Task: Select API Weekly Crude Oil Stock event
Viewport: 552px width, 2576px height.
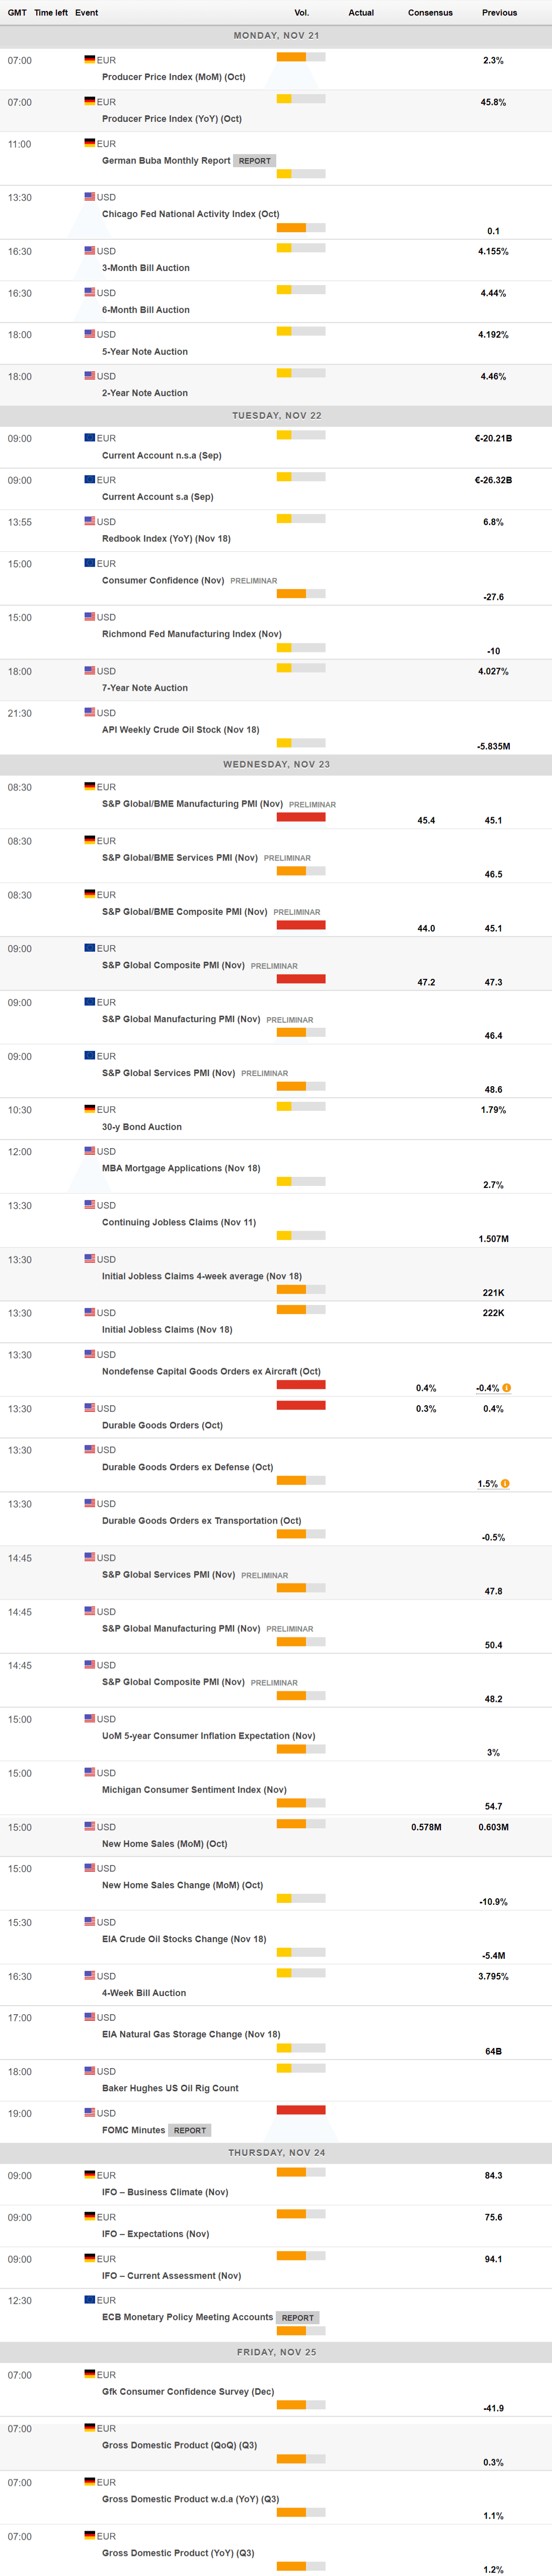Action: click(x=180, y=730)
